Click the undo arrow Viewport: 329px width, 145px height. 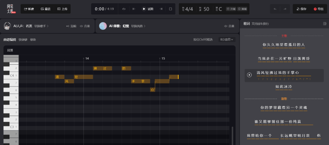(x=275, y=9)
